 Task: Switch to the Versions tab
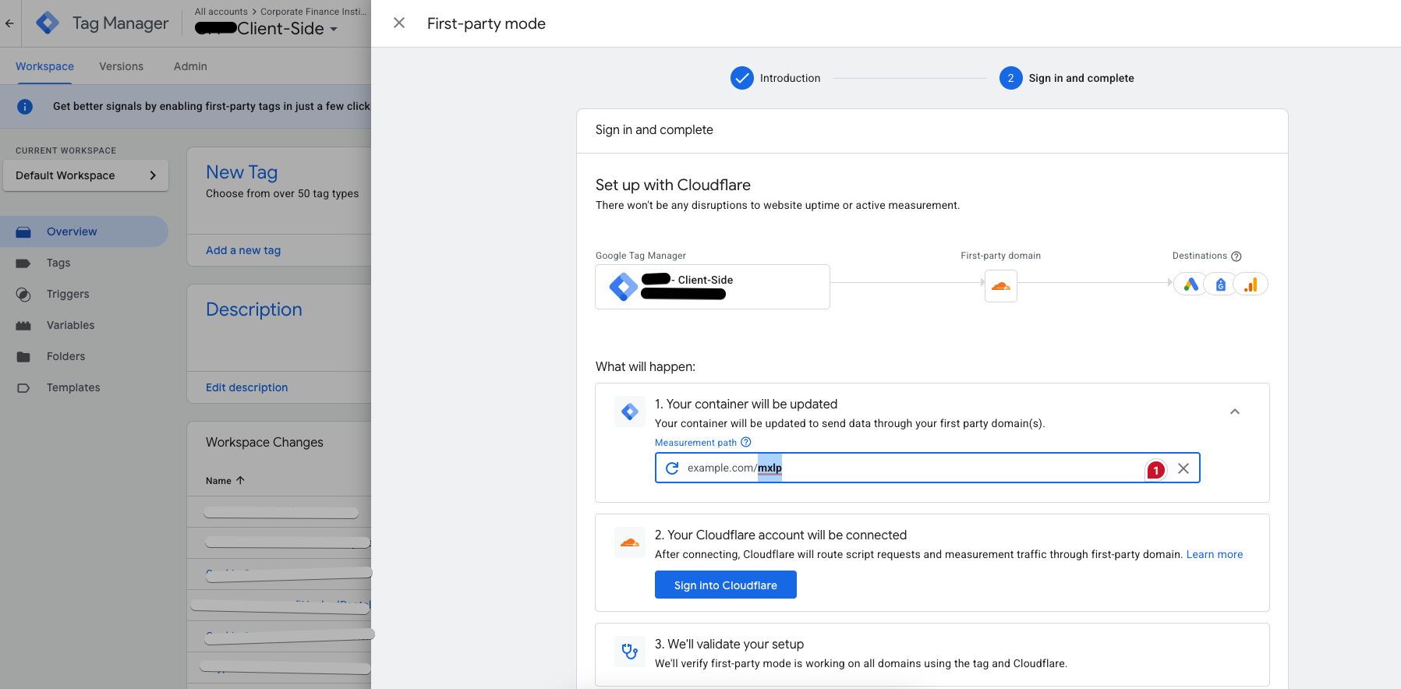pyautogui.click(x=121, y=66)
